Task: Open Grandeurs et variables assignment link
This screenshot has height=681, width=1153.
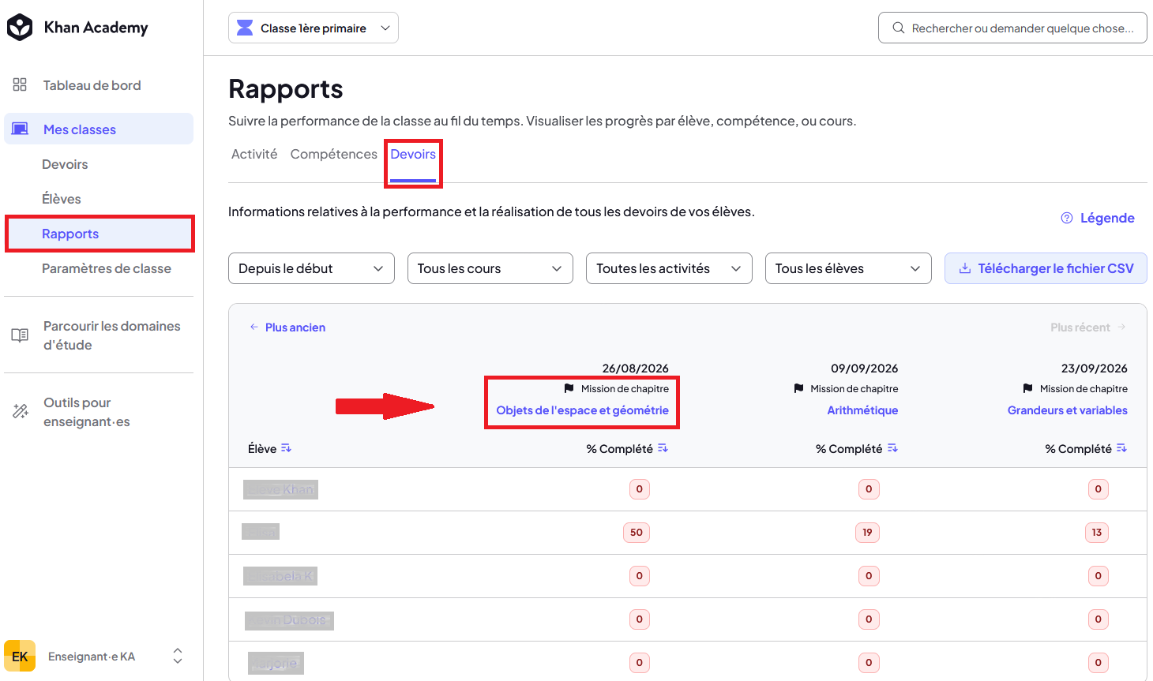Action: [1068, 410]
